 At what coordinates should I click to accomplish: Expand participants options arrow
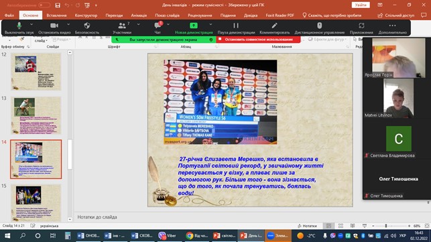tap(138, 25)
